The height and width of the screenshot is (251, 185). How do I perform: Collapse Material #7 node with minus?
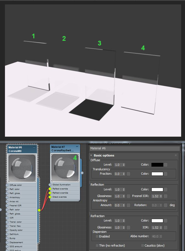[x=77, y=147]
